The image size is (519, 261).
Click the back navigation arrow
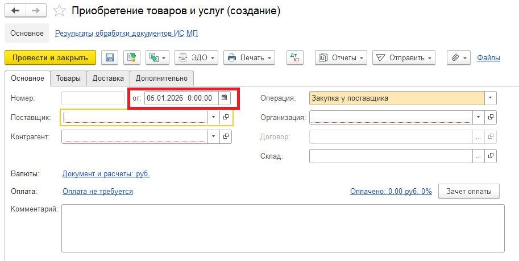[x=15, y=11]
